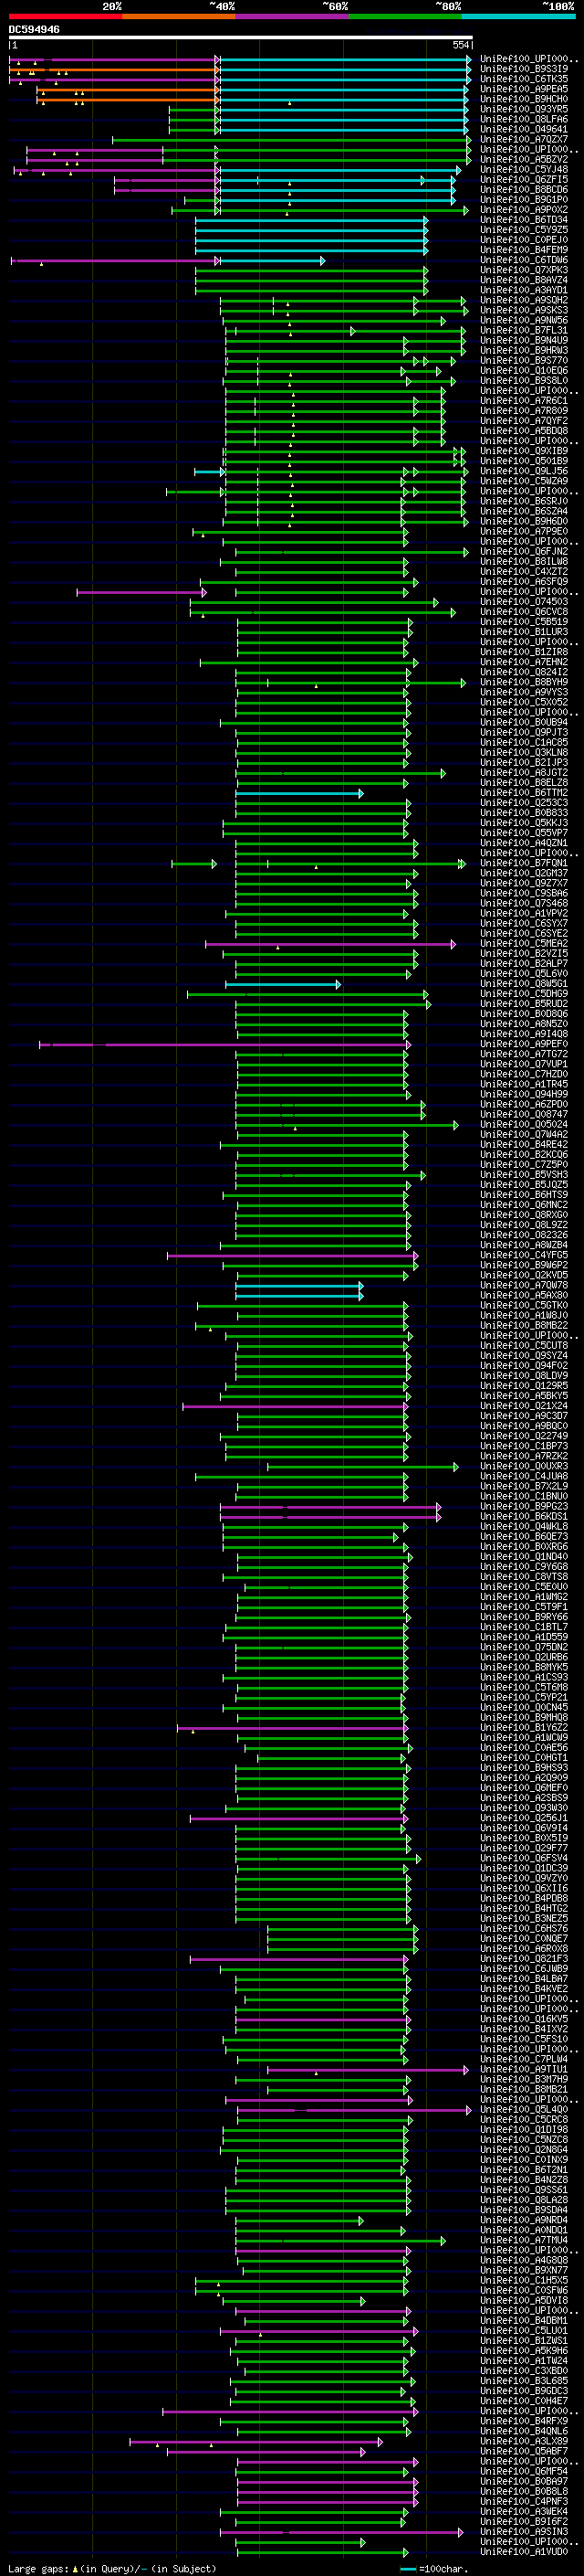Open the UniRef100_Q93YR5 hit label

coord(524,109)
